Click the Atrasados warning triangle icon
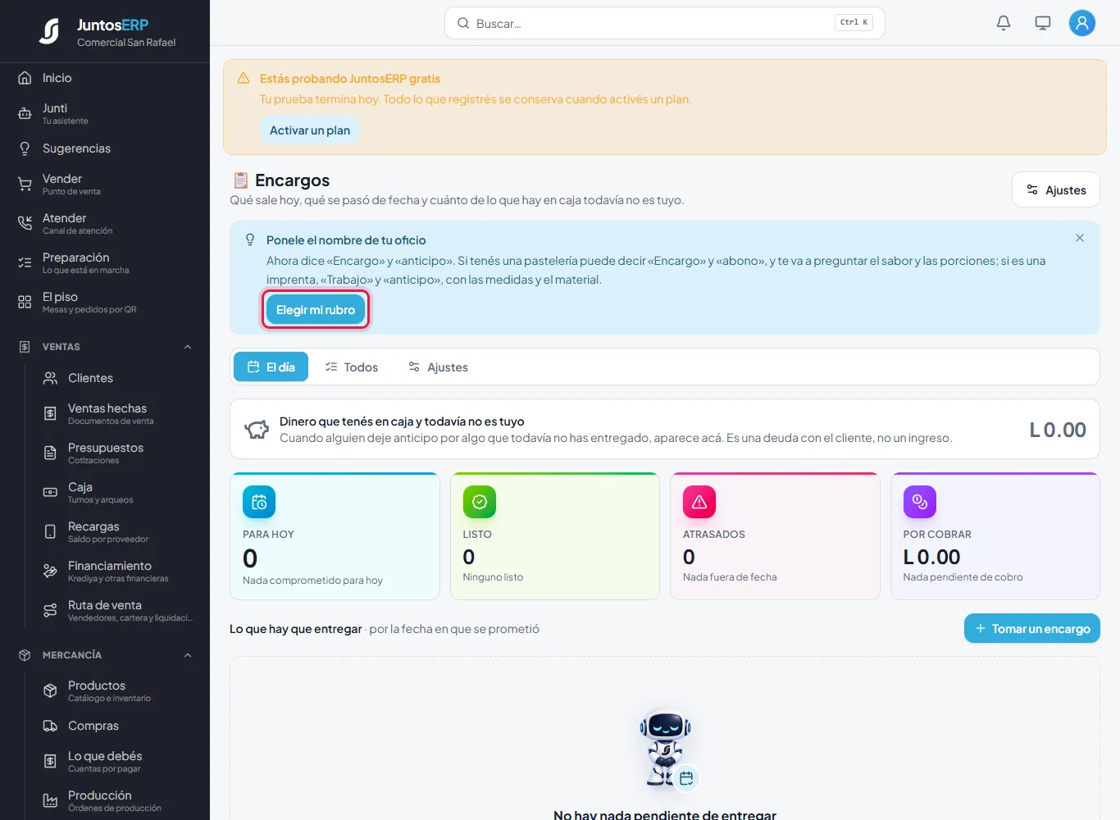Viewport: 1120px width, 820px height. (699, 502)
